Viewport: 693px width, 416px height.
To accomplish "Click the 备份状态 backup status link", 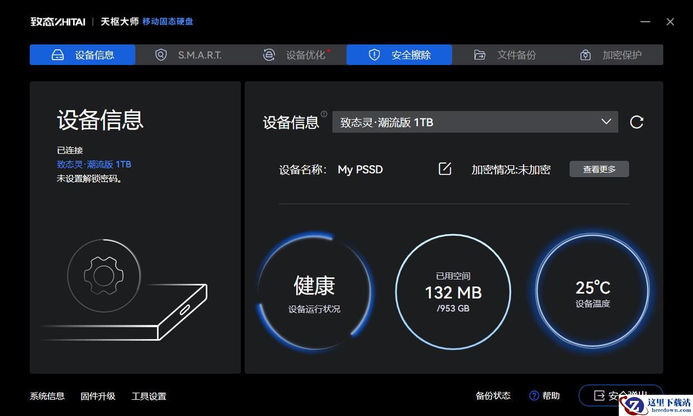I will 493,395.
